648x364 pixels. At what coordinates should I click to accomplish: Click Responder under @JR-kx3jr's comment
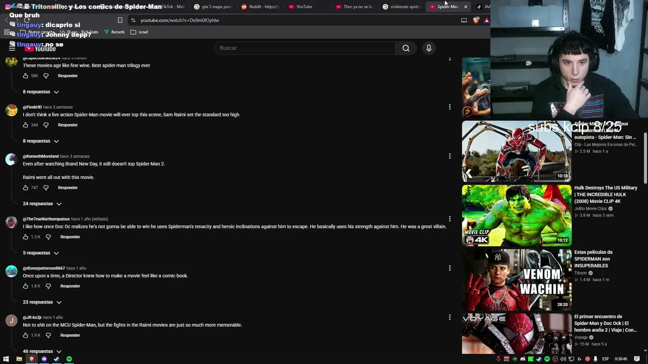(x=70, y=335)
